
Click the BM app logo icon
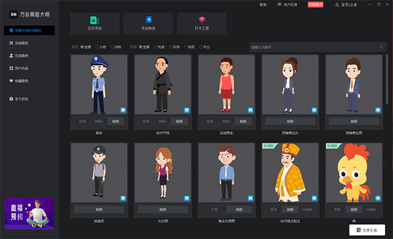[x=14, y=15]
